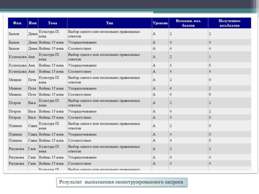Select the name 'Саша' in Пушкин's first row
This screenshot has height=194, width=259.
pyautogui.click(x=32, y=126)
